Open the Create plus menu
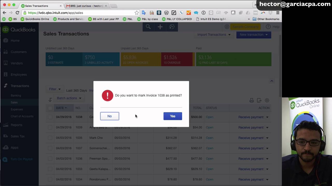Image resolution: width=332 pixels, height=186 pixels. click(x=160, y=27)
